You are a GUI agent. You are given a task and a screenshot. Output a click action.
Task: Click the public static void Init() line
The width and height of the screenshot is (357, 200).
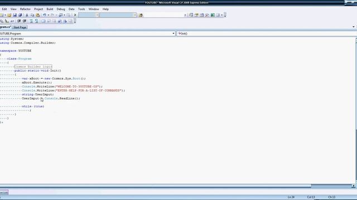coord(38,71)
